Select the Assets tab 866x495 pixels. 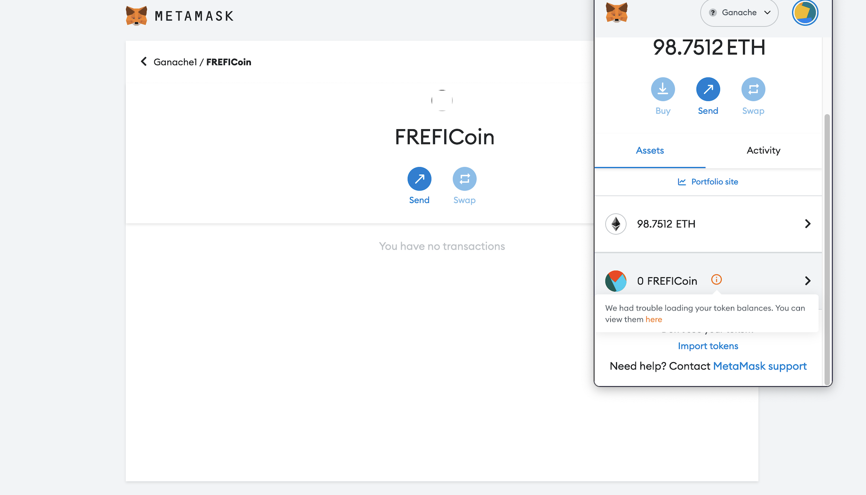pyautogui.click(x=650, y=150)
